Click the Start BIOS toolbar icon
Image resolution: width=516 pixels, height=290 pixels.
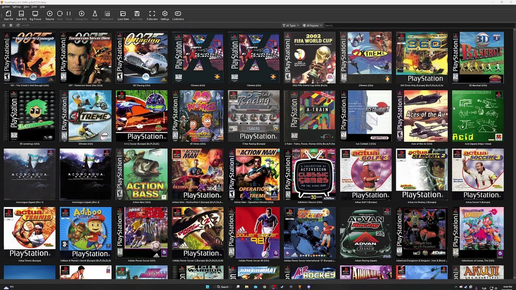[x=21, y=15]
